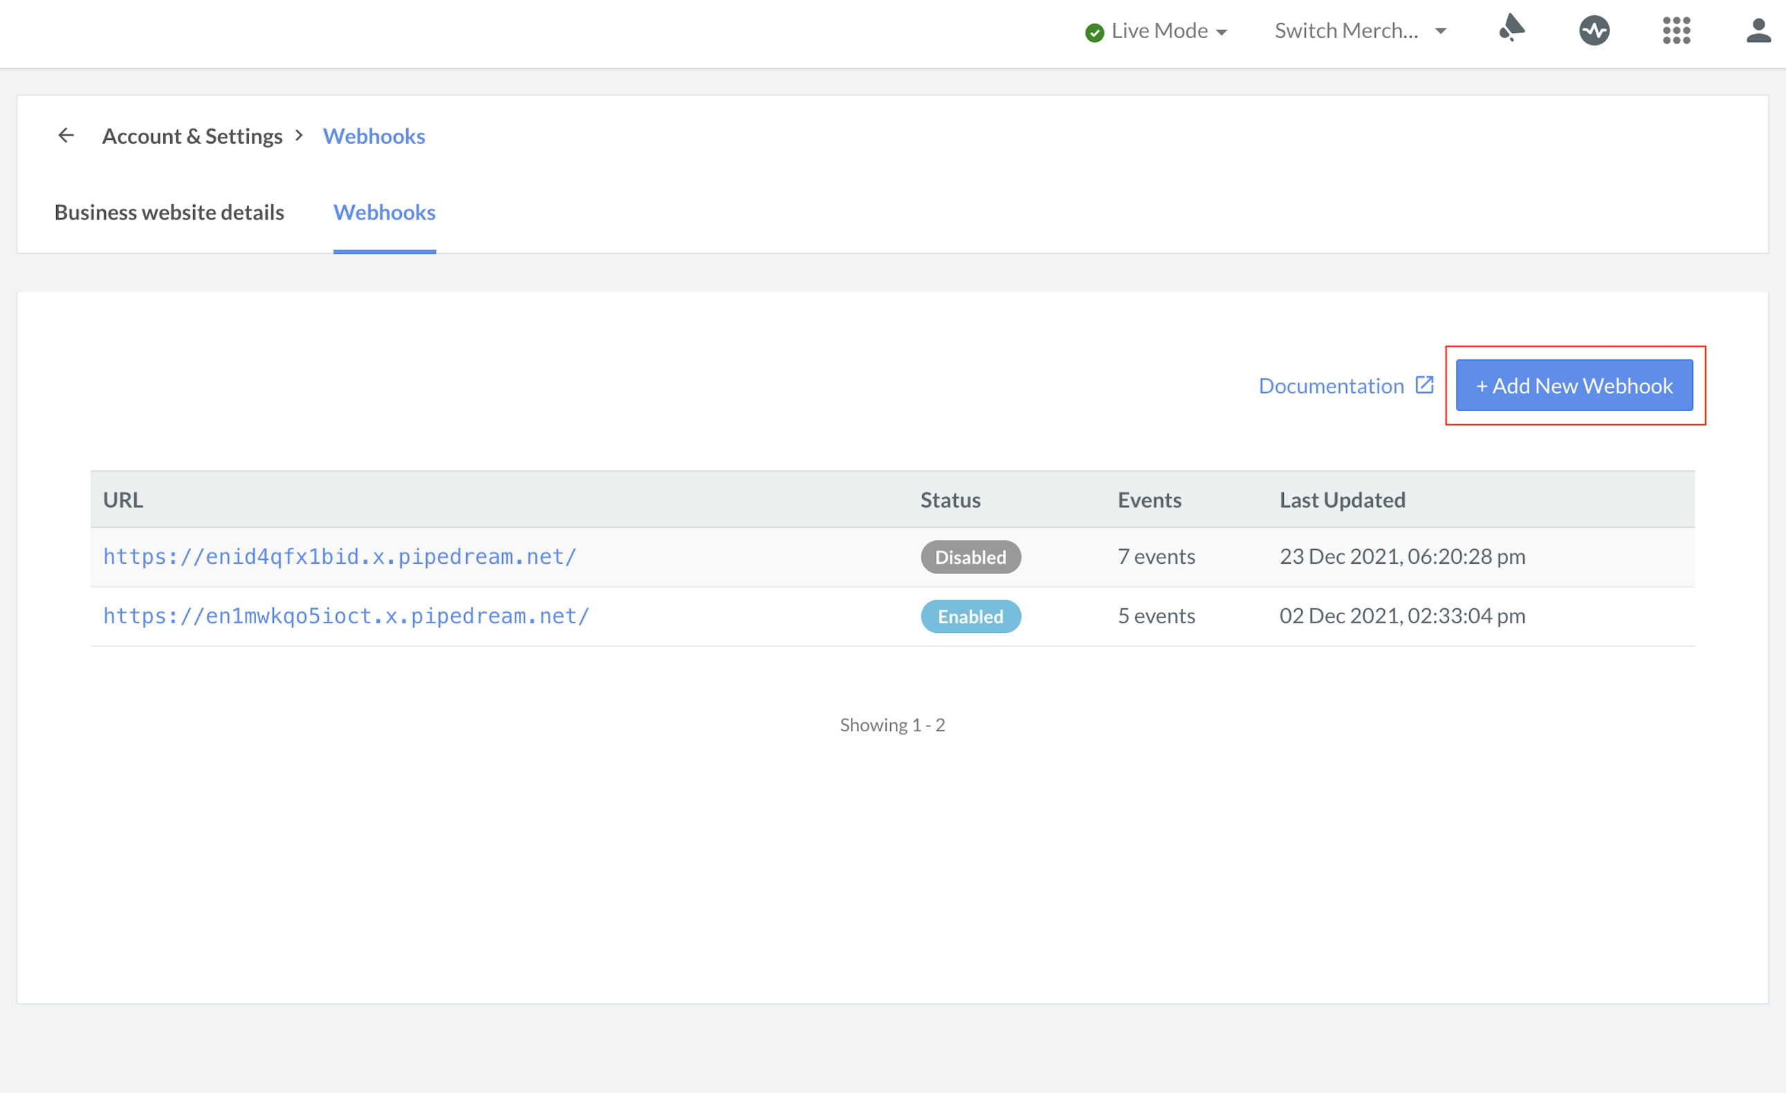Open the en1mwkqo5ioct pipedream webhook URL
The height and width of the screenshot is (1093, 1786).
pos(347,616)
